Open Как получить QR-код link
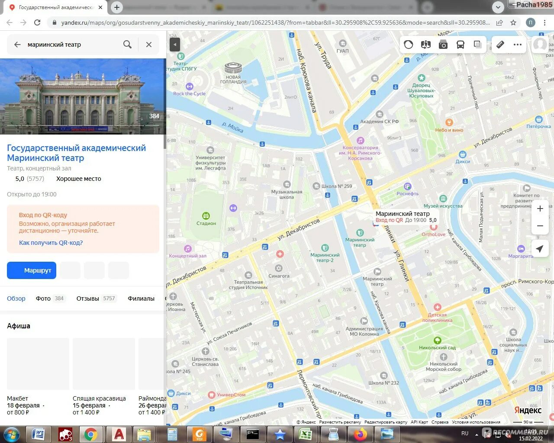This screenshot has width=554, height=443. pos(51,243)
